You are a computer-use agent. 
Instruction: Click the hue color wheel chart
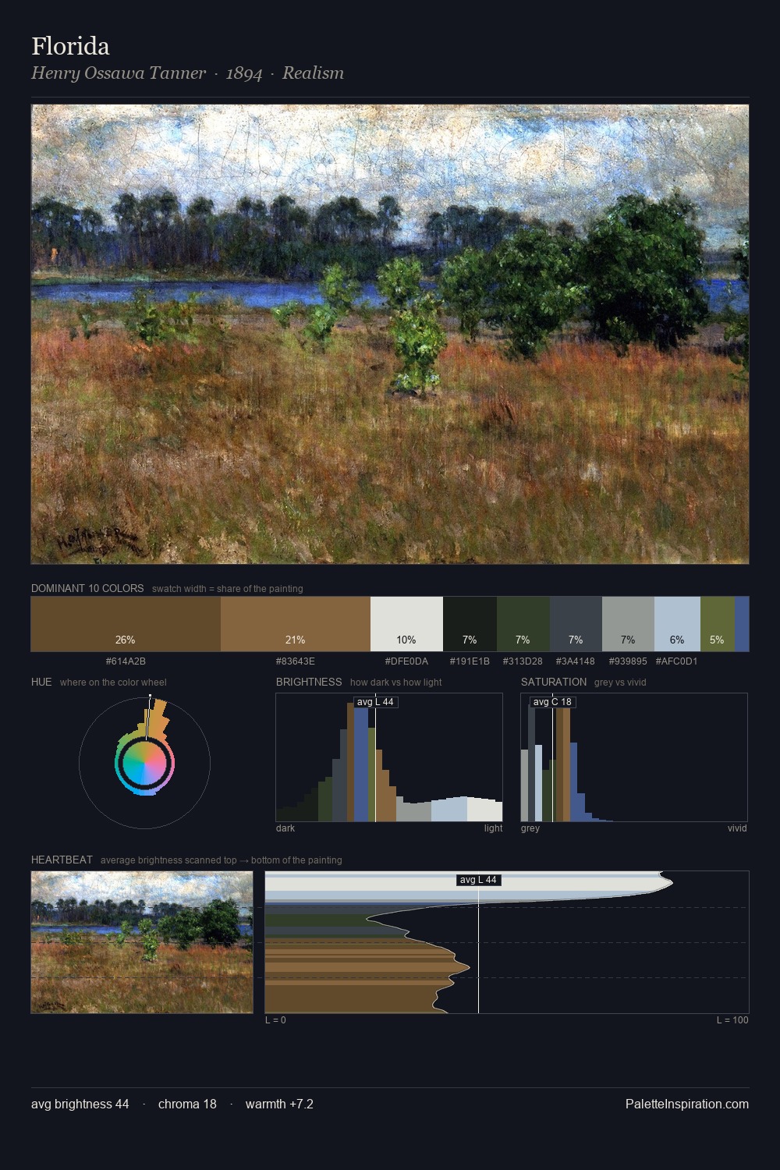tap(144, 762)
